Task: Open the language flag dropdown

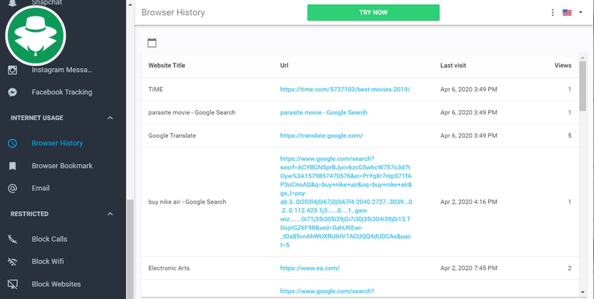Action: click(x=572, y=12)
